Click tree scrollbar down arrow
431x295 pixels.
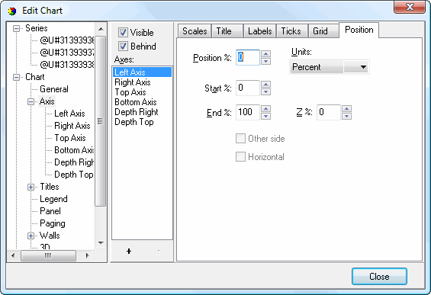[101, 243]
